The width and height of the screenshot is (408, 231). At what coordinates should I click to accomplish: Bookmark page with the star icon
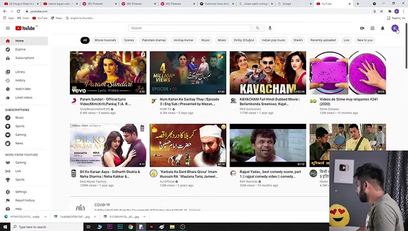381,11
